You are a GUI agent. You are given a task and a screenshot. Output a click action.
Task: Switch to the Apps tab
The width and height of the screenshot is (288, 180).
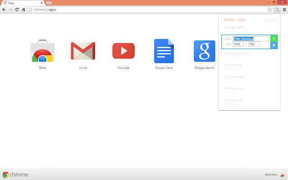point(22,3)
